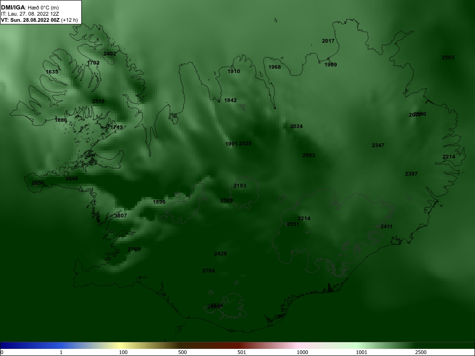
Task: Click the '2500' tick on the color scale
Action: pyautogui.click(x=421, y=352)
